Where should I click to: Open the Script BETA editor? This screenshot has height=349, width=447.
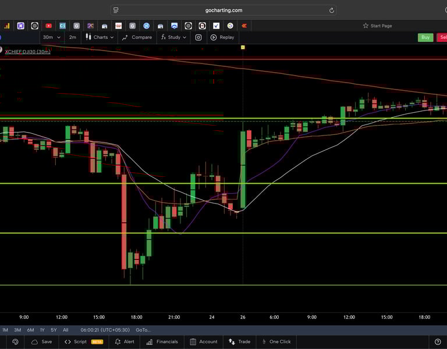click(x=84, y=341)
